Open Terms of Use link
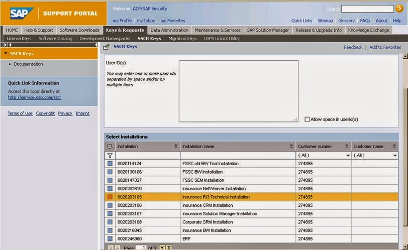The height and width of the screenshot is (250, 408). coord(20,113)
